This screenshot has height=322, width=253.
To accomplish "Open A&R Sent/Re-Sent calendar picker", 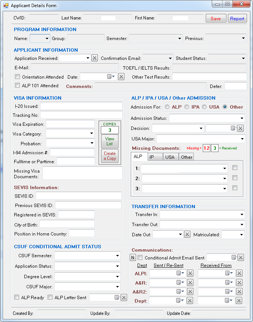I will point(180,283).
